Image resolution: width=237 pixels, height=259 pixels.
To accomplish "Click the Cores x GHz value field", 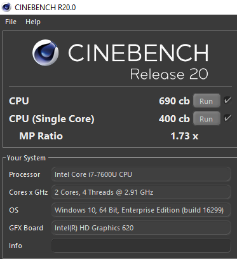I will click(141, 192).
